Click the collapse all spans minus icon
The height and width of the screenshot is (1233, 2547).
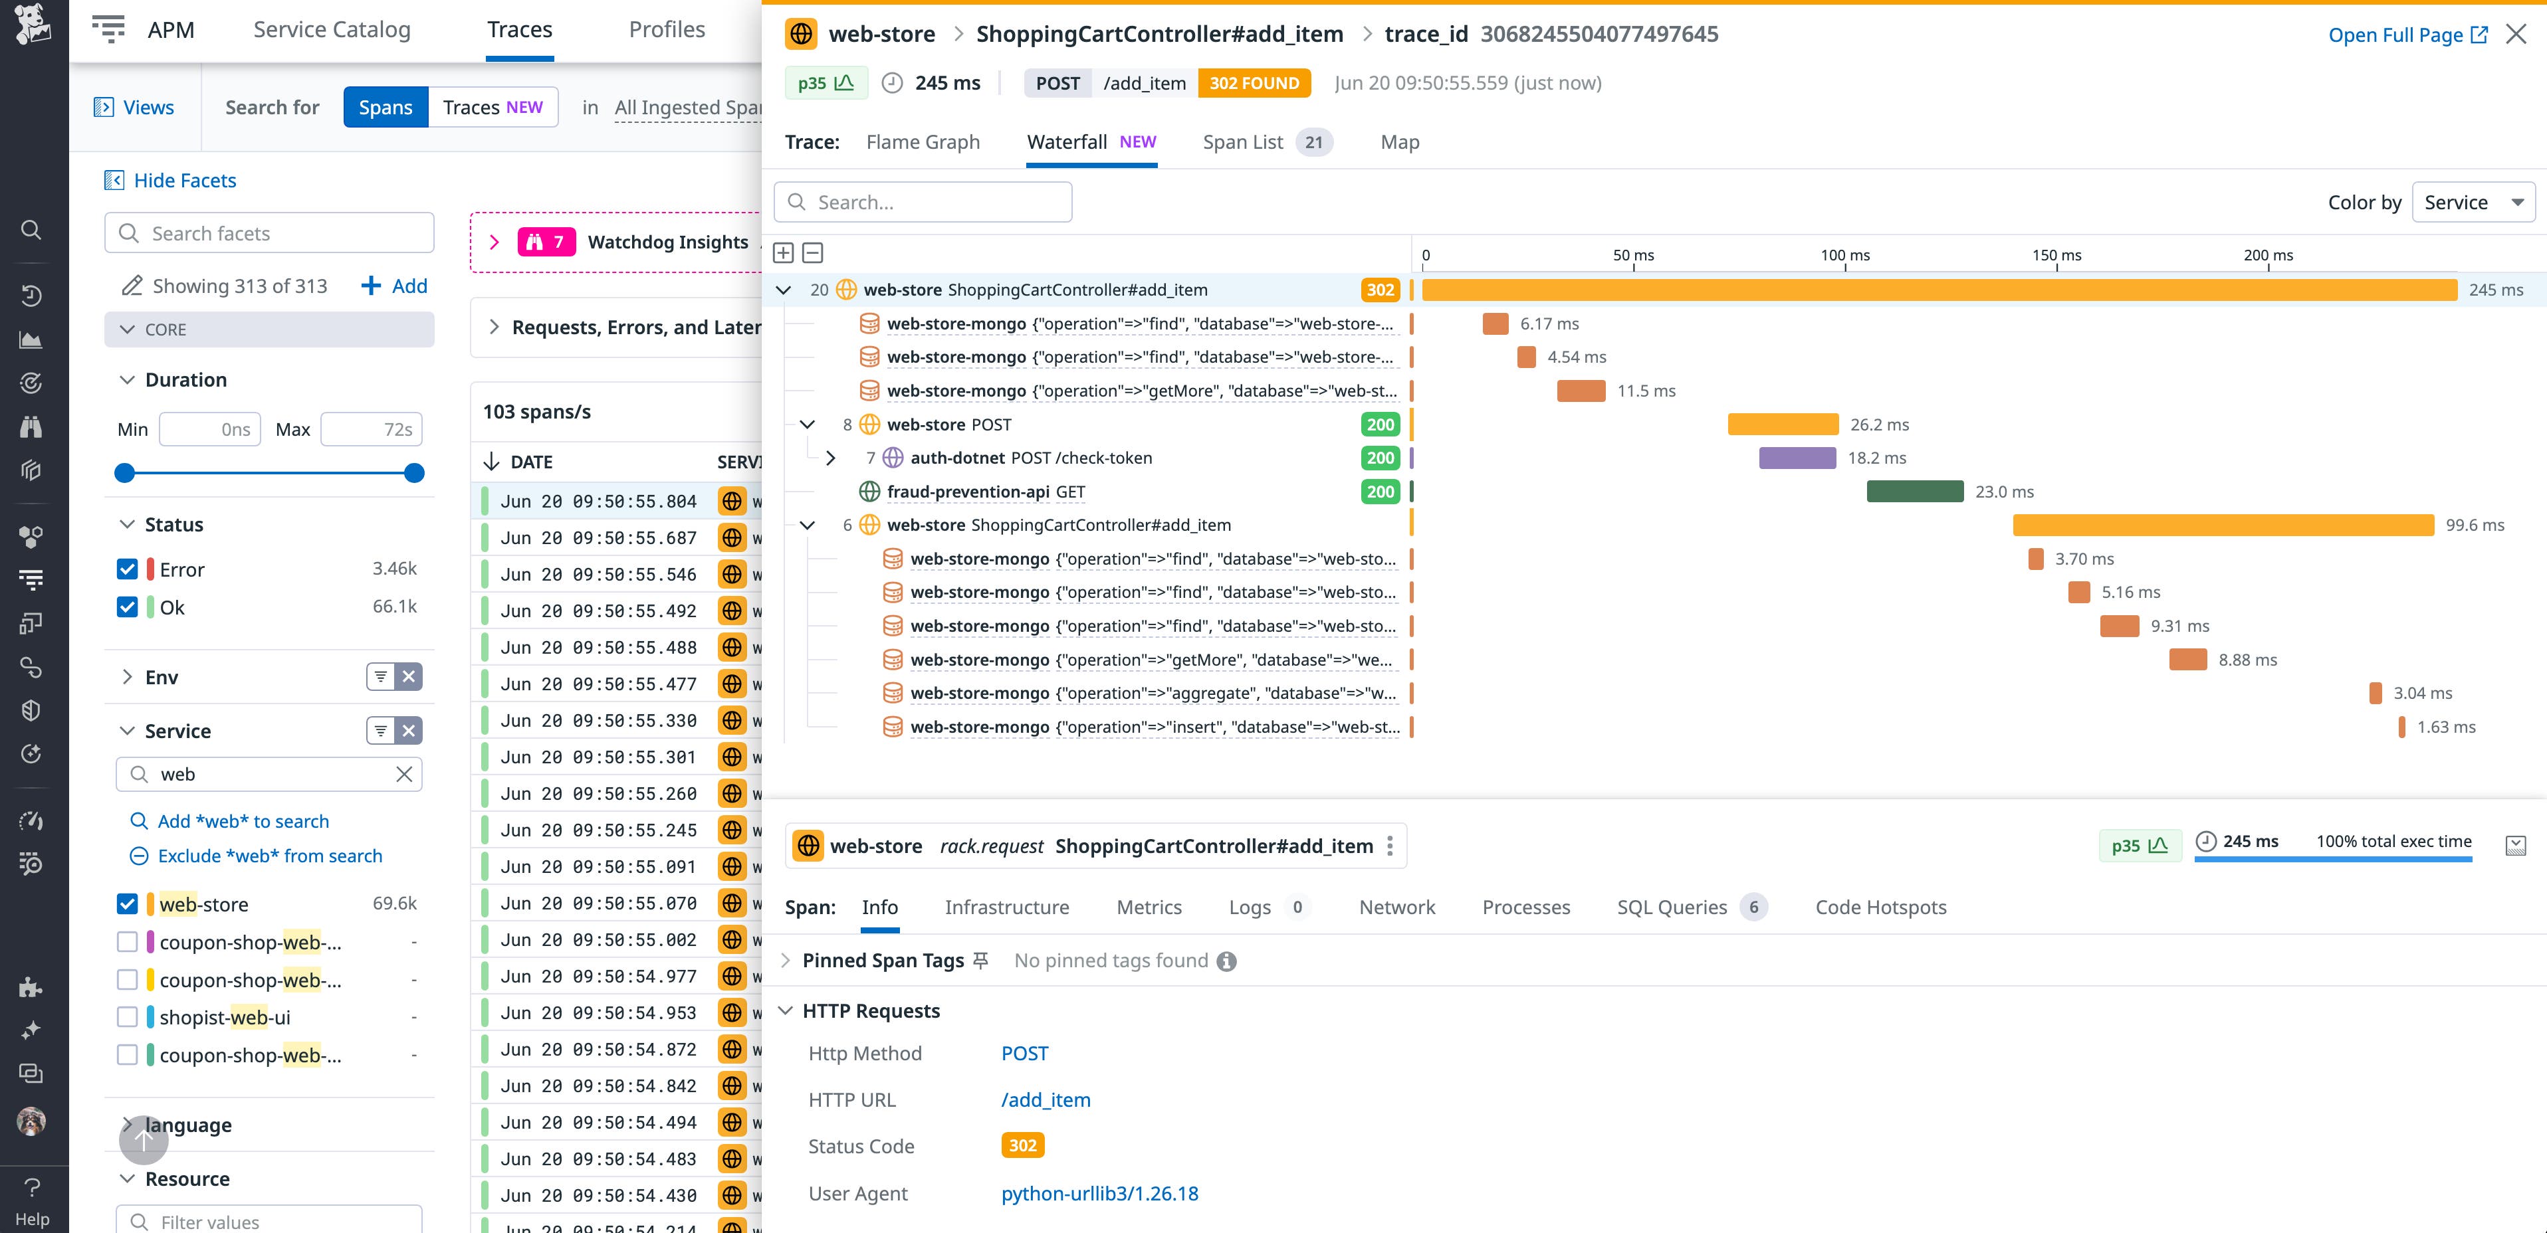pyautogui.click(x=813, y=253)
